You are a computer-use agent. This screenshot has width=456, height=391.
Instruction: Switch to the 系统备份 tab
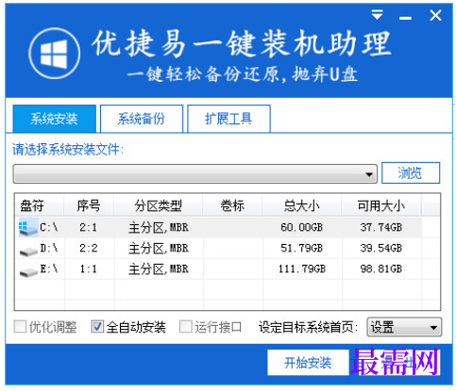pyautogui.click(x=142, y=119)
